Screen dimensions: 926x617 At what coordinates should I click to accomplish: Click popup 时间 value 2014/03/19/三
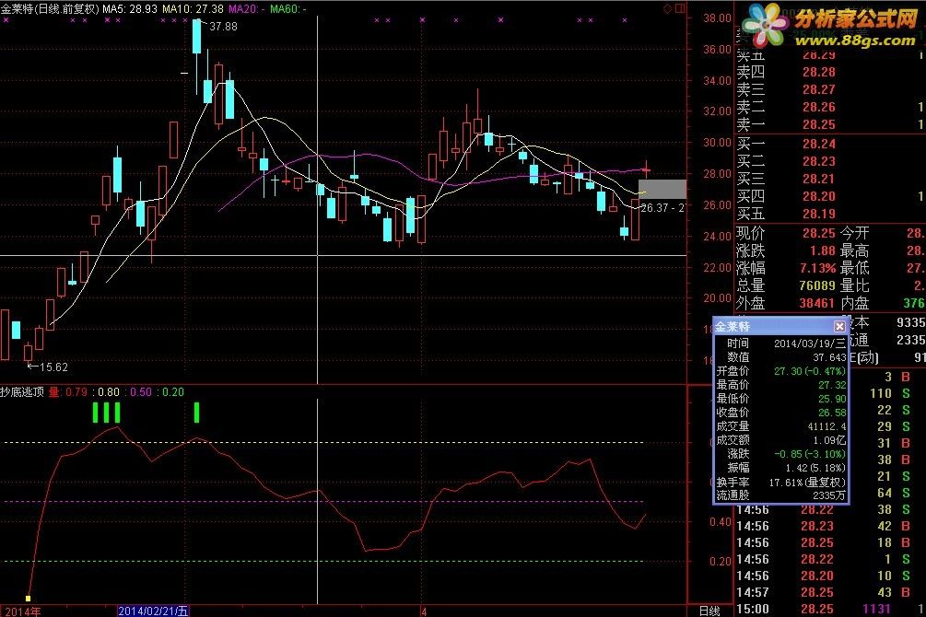tap(810, 343)
